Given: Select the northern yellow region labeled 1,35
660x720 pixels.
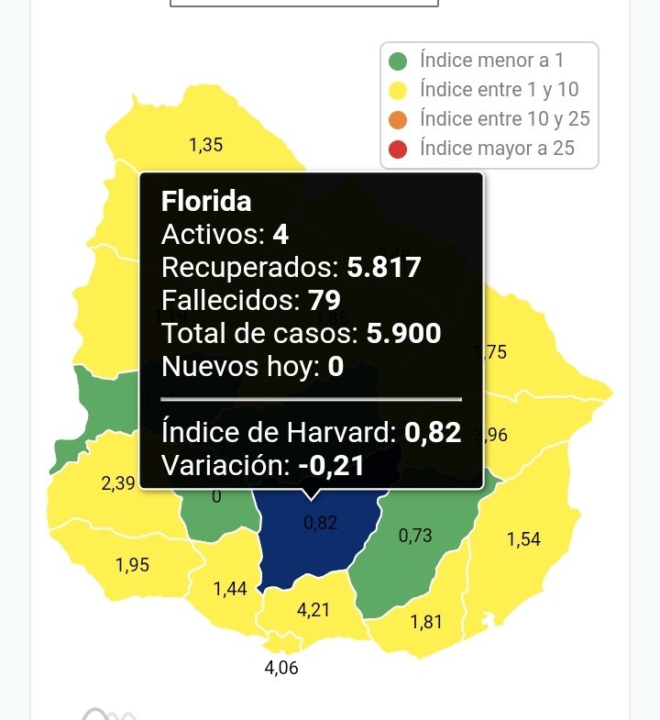Looking at the screenshot, I should coord(205,144).
